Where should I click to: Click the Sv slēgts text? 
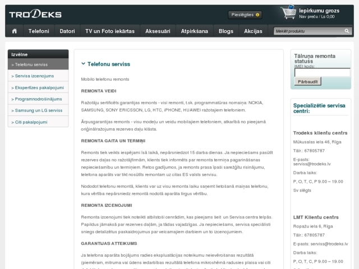[x=302, y=191]
